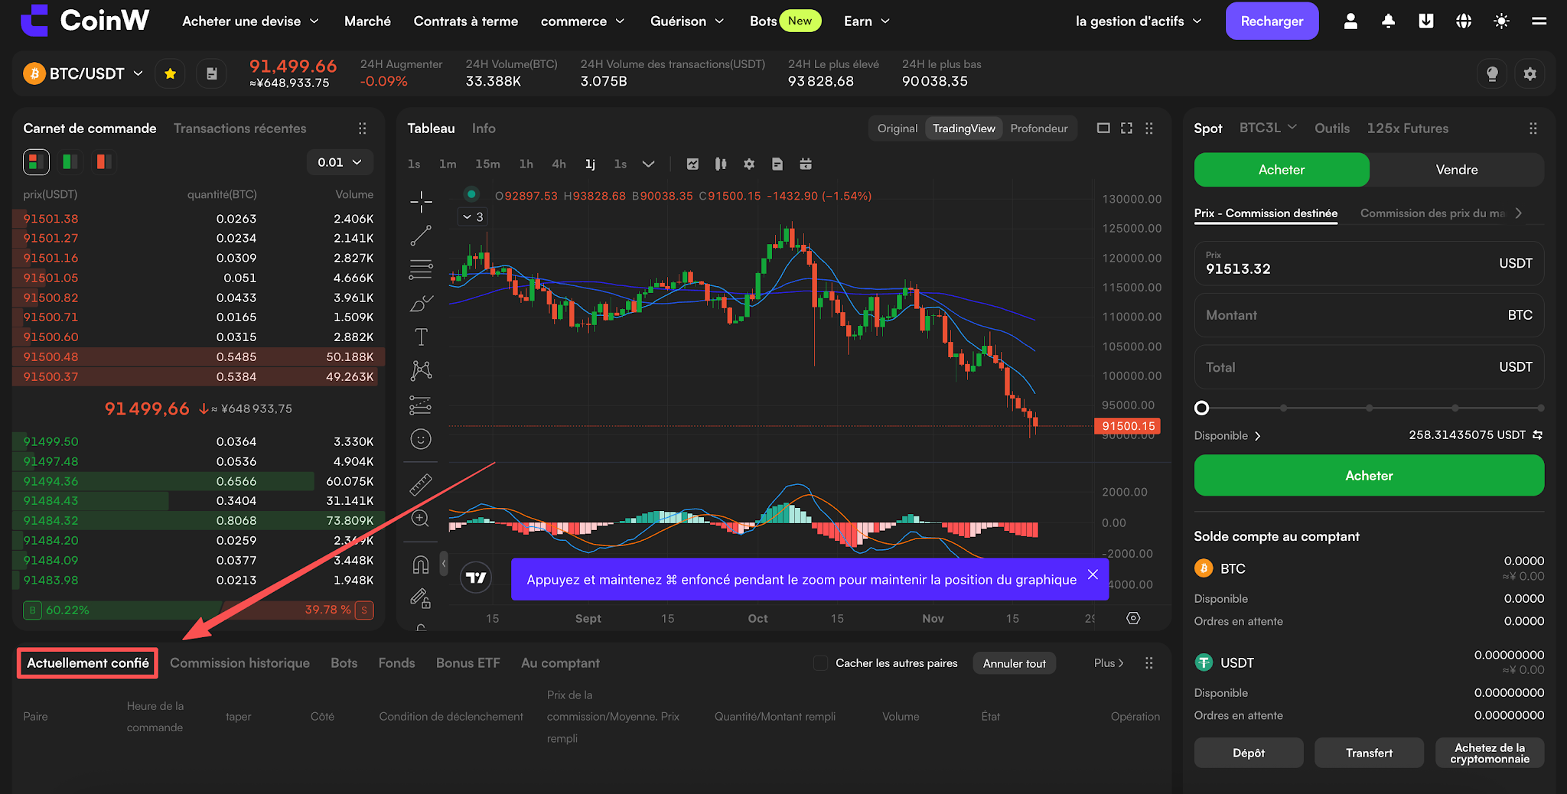1567x794 pixels.
Task: Enter fullscreen mode for the chart
Action: [1126, 129]
